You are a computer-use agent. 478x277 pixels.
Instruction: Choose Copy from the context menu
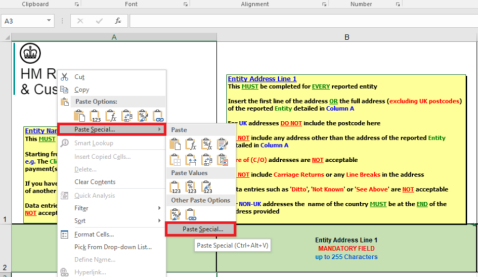click(x=112, y=90)
